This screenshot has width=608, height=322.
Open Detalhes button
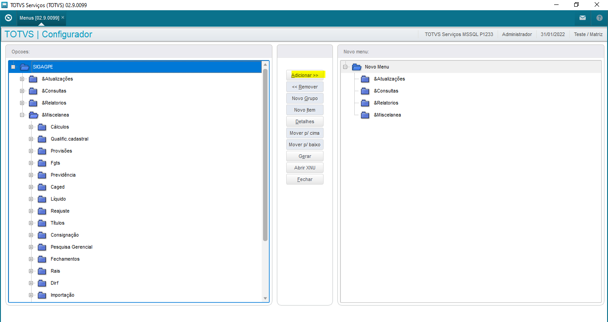305,121
